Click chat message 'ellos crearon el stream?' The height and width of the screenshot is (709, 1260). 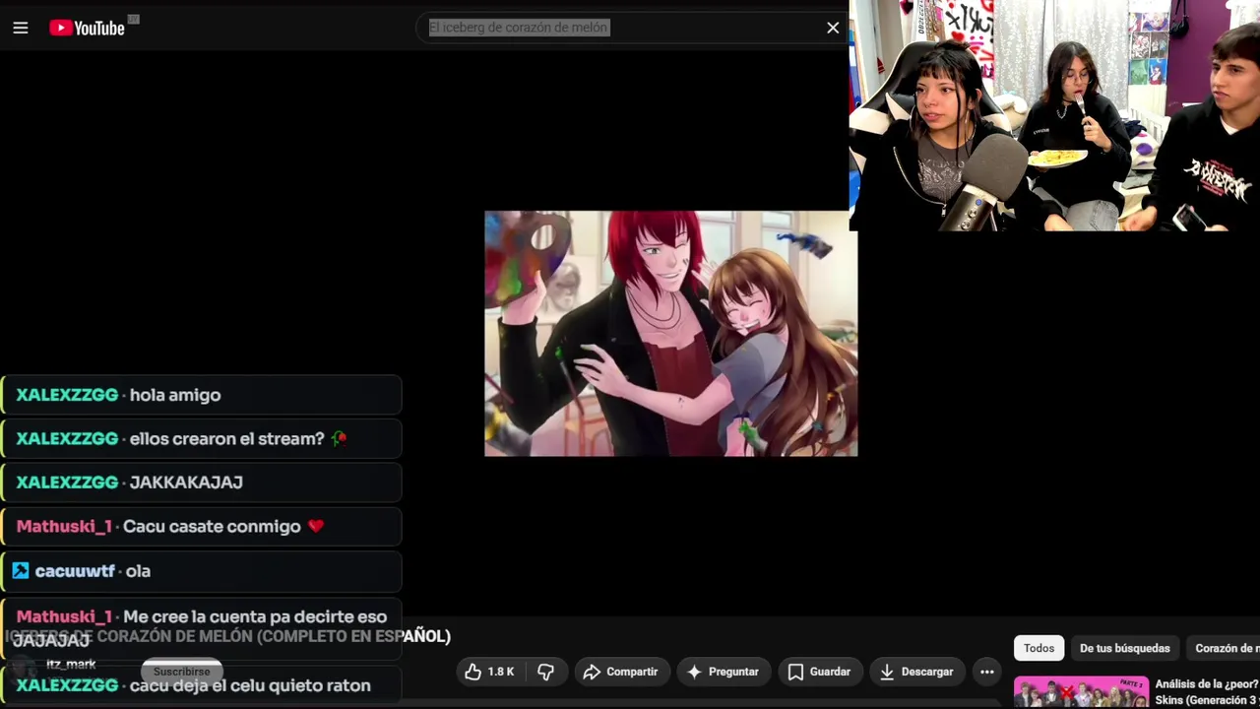click(226, 439)
